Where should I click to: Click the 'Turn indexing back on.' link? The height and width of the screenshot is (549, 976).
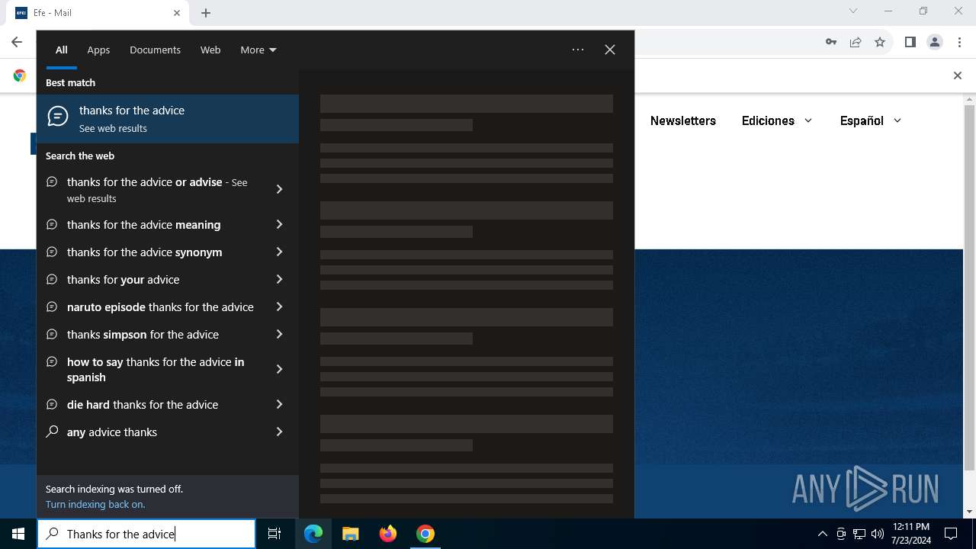pos(95,504)
